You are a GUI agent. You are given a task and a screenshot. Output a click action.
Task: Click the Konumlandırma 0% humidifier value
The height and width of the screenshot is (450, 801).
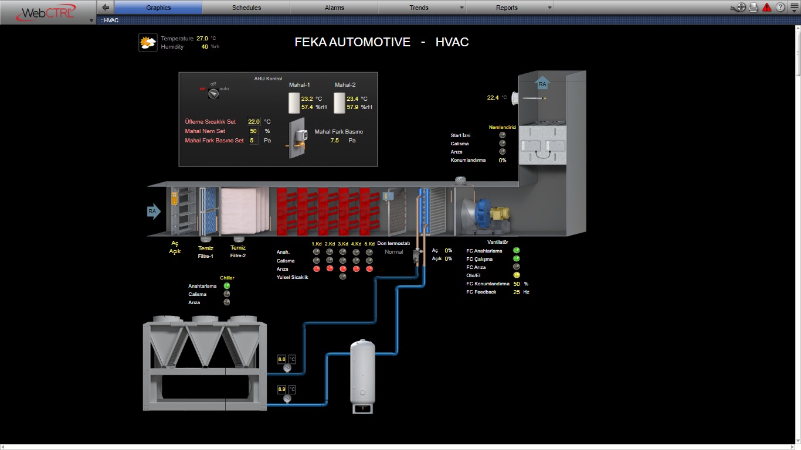(503, 160)
